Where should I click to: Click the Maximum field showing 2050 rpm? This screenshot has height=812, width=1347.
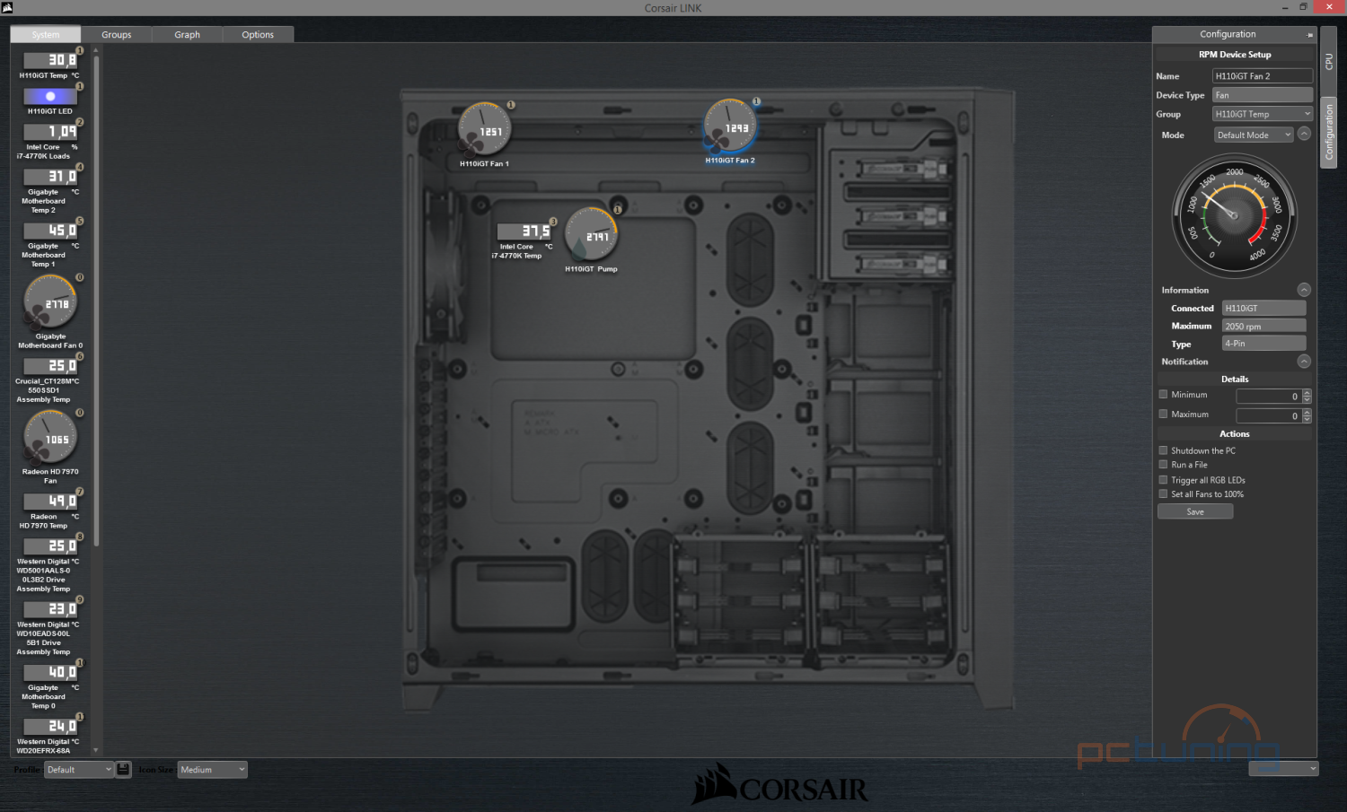point(1263,326)
